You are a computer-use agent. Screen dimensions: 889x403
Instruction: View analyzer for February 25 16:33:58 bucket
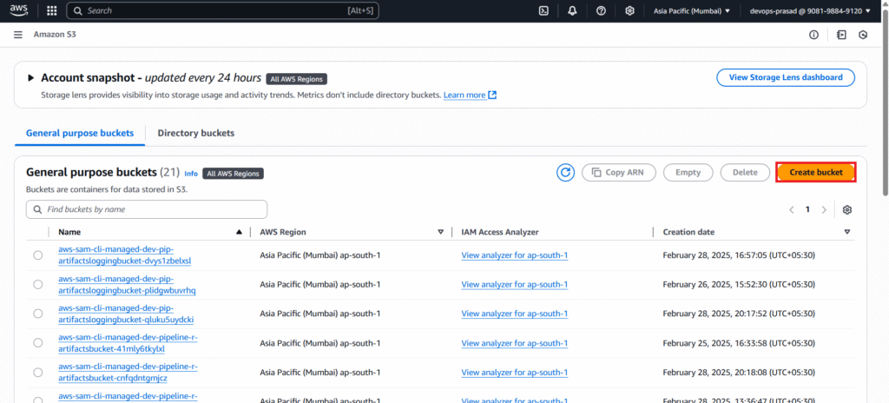click(x=514, y=343)
